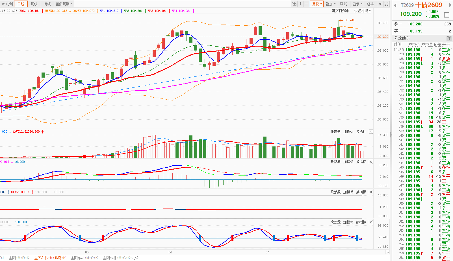Close the MACD indicator panel
This screenshot has width=453, height=261.
pos(371,162)
